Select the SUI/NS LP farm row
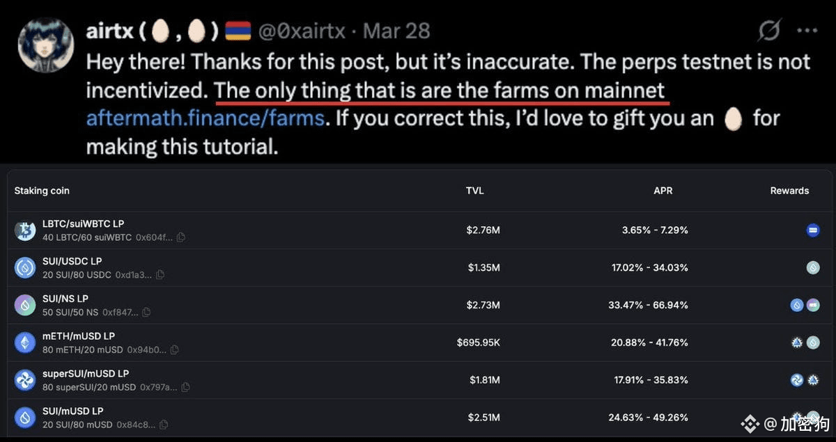The image size is (836, 442). click(x=418, y=305)
